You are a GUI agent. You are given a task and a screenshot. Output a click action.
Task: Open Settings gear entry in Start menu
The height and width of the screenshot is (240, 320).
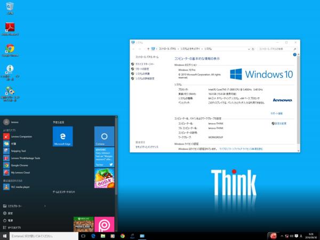8,213
